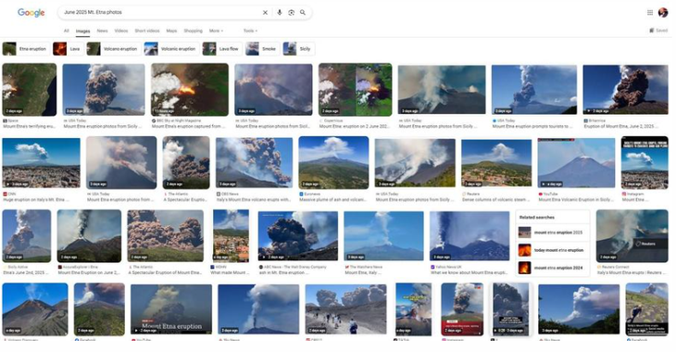The image size is (676, 352).
Task: Open 'Dense columns of volcanic steam' link
Action: pos(495,200)
